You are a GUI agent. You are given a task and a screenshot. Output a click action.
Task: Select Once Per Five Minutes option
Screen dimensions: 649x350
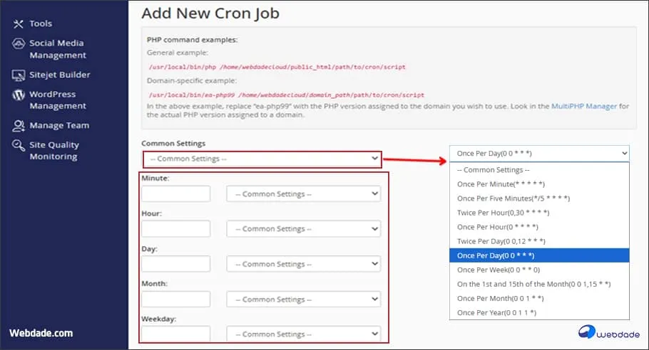(513, 198)
